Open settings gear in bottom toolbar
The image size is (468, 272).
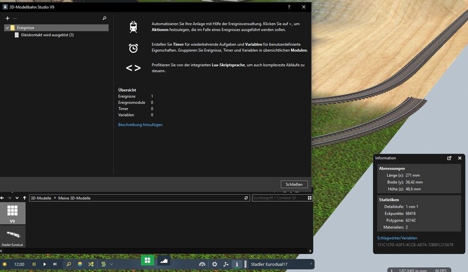pos(215,265)
